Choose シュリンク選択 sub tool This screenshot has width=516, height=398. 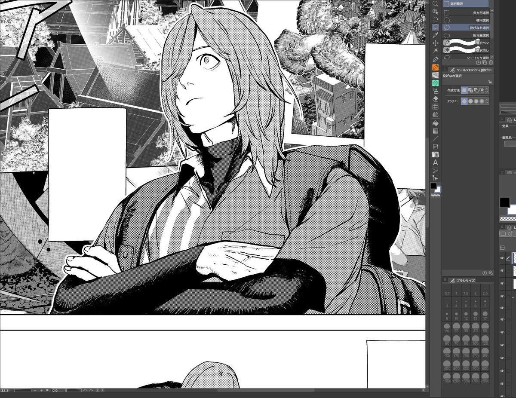pyautogui.click(x=466, y=57)
